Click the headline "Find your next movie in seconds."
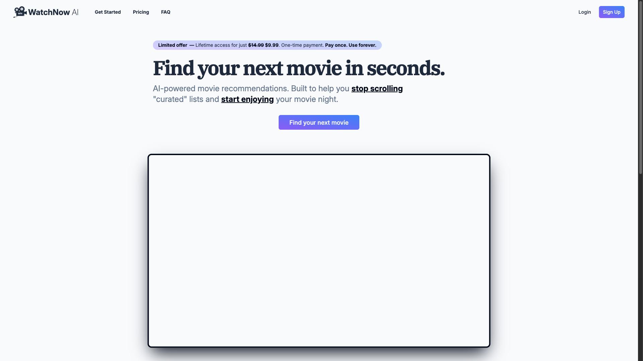This screenshot has width=643, height=361. pos(299,68)
